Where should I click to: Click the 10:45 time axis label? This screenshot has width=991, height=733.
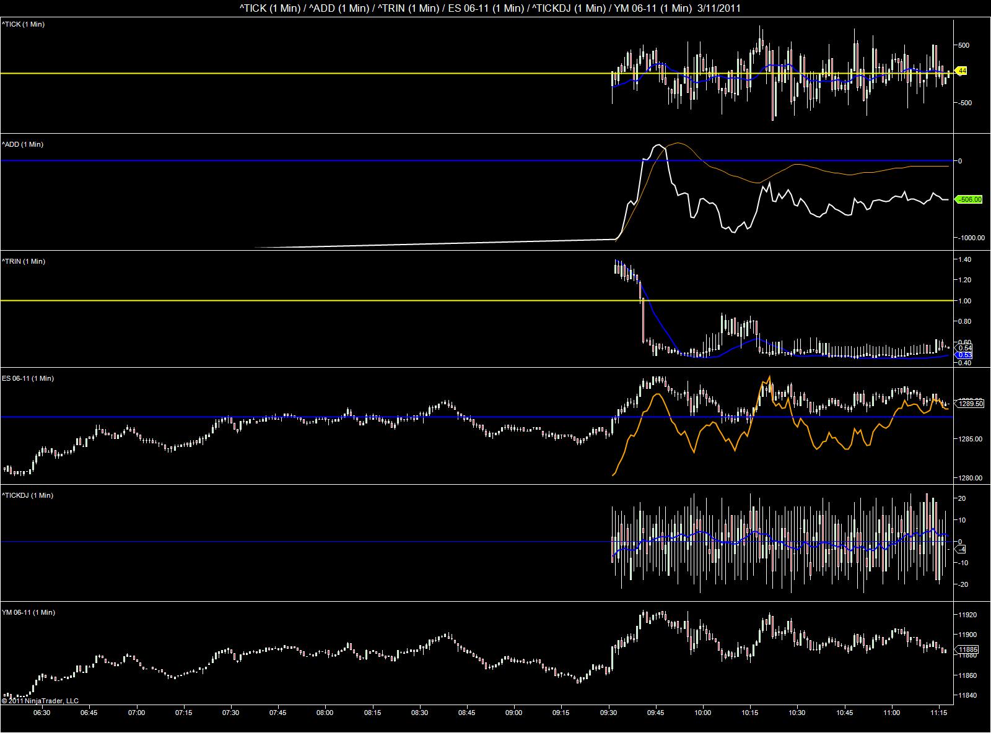845,713
